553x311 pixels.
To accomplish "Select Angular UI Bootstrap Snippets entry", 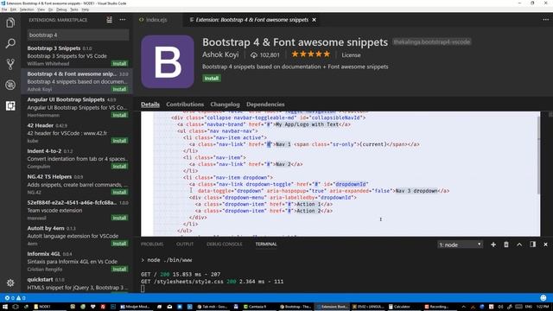I will [x=77, y=107].
